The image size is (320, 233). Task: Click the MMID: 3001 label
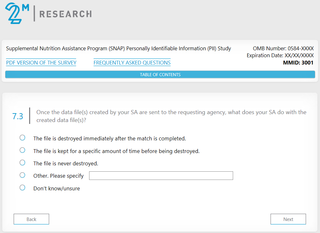click(x=298, y=63)
